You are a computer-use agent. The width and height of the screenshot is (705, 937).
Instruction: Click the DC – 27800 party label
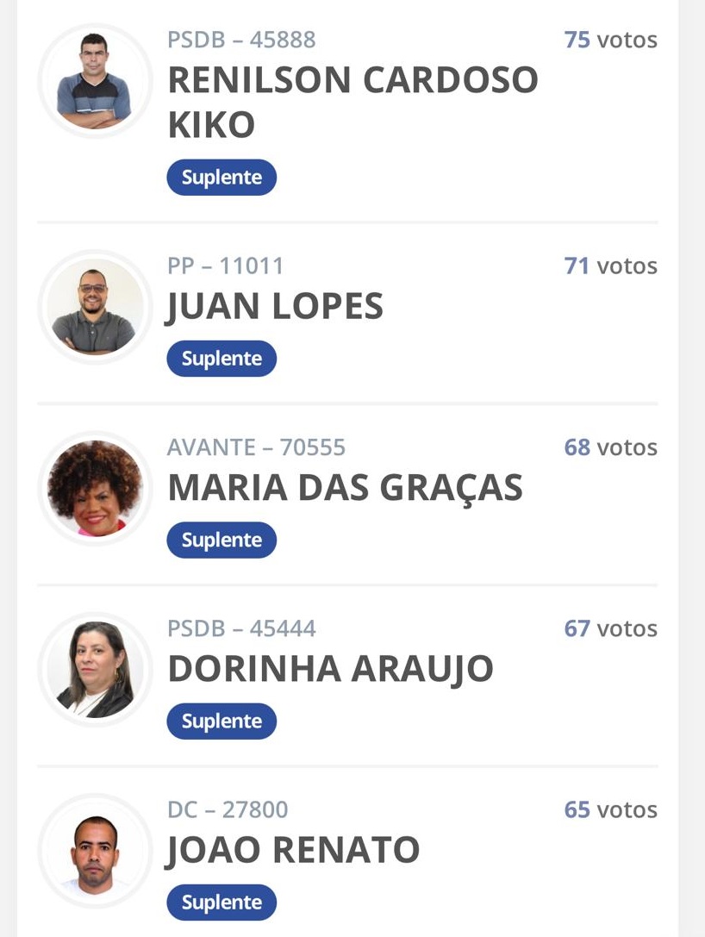coord(228,809)
